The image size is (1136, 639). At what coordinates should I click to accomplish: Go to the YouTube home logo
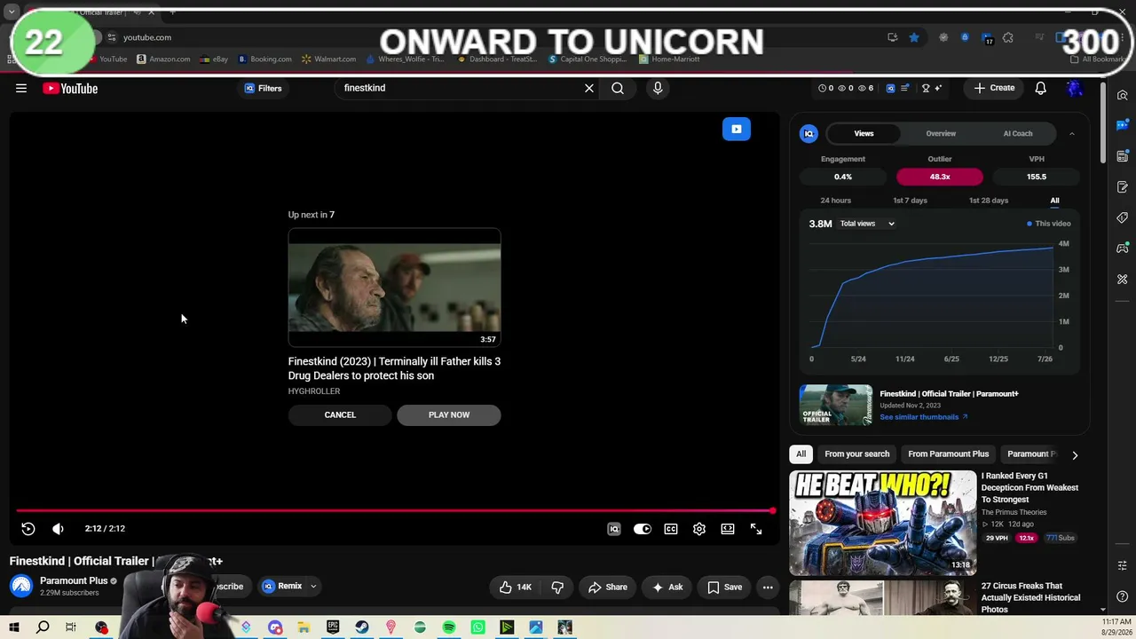[x=70, y=88]
